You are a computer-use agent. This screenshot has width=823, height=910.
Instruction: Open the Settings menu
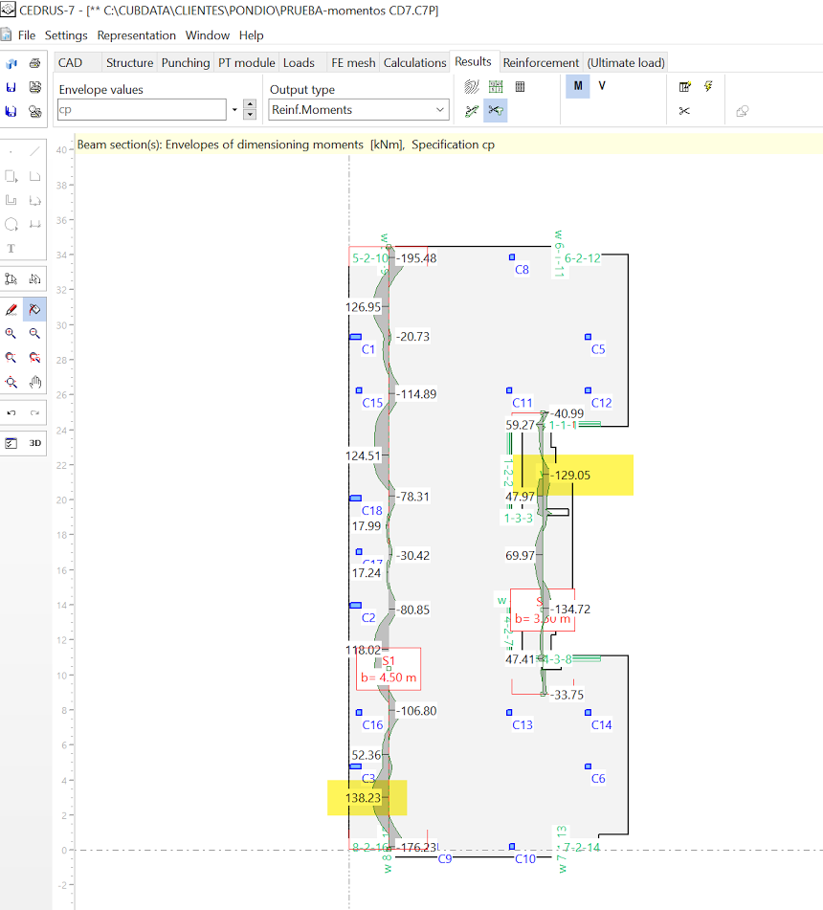point(66,35)
